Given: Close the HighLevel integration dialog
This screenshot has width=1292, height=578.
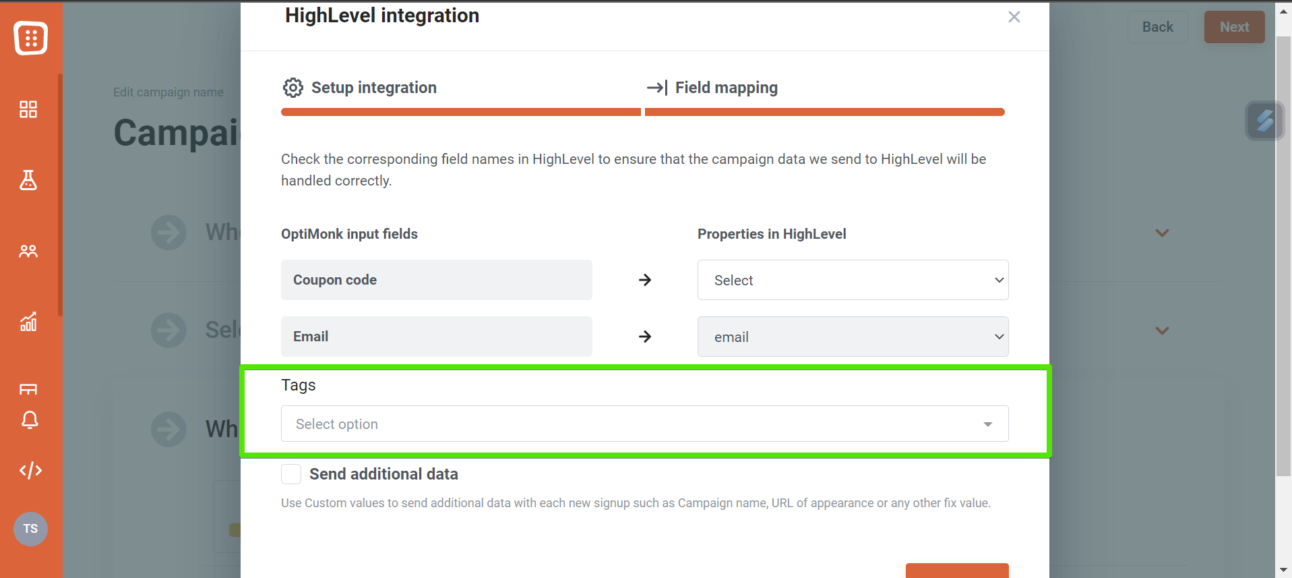Looking at the screenshot, I should (x=1014, y=17).
